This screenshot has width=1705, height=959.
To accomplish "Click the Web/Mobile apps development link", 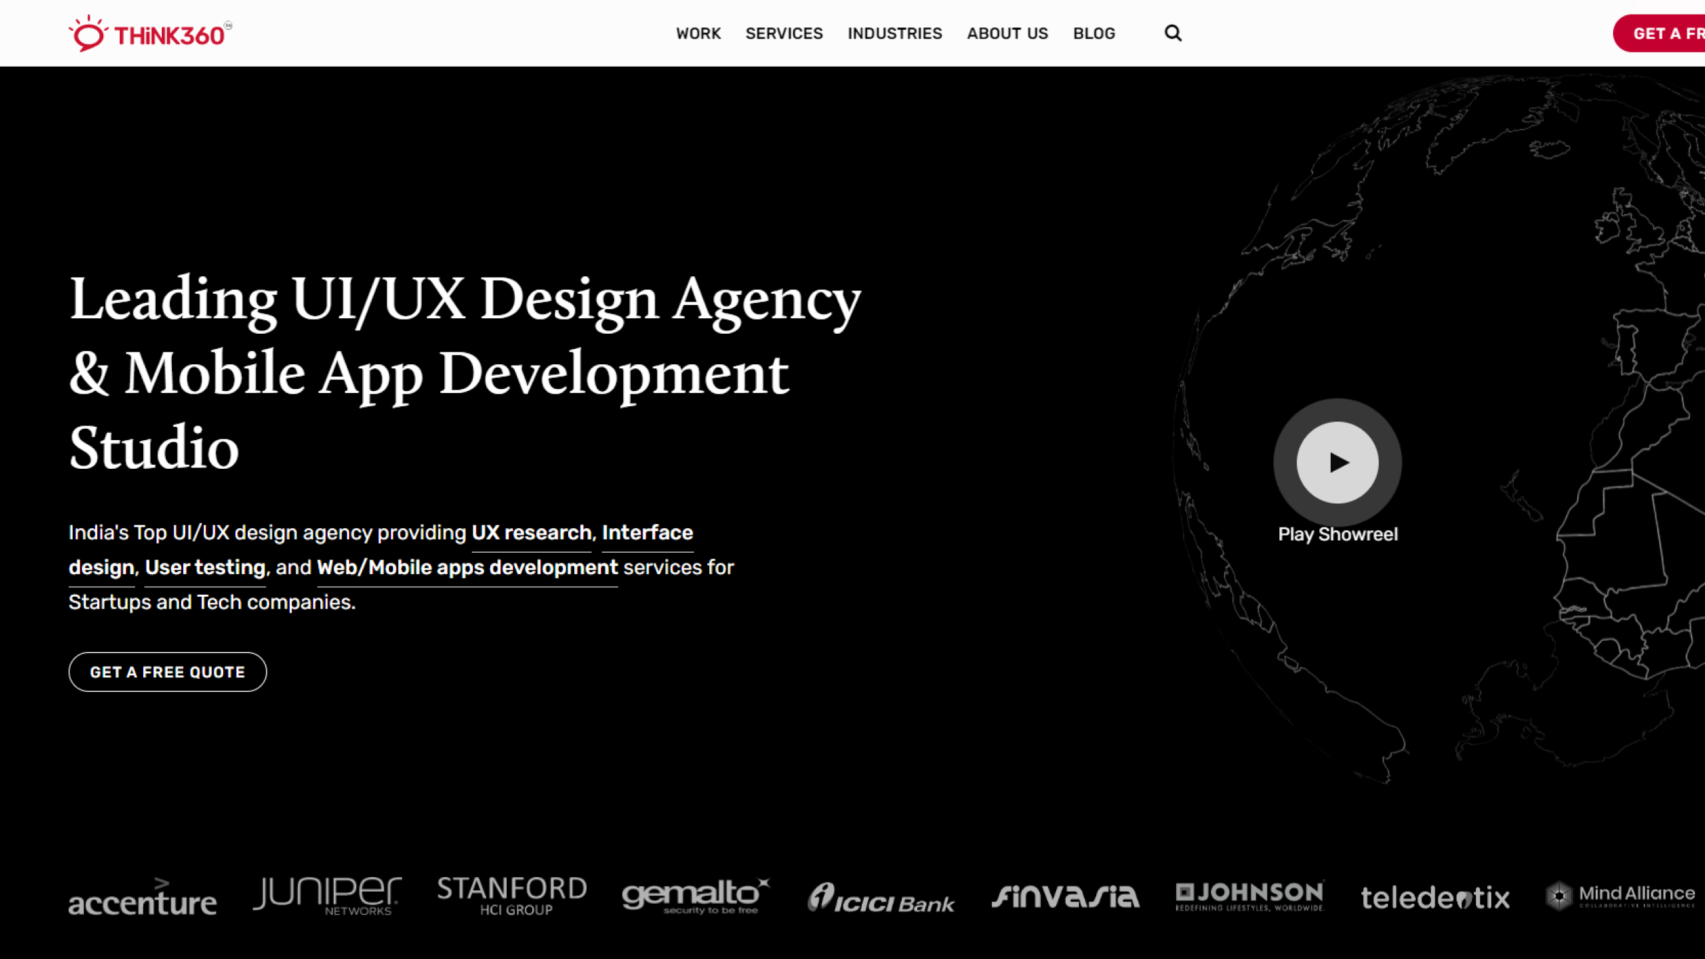I will click(466, 567).
